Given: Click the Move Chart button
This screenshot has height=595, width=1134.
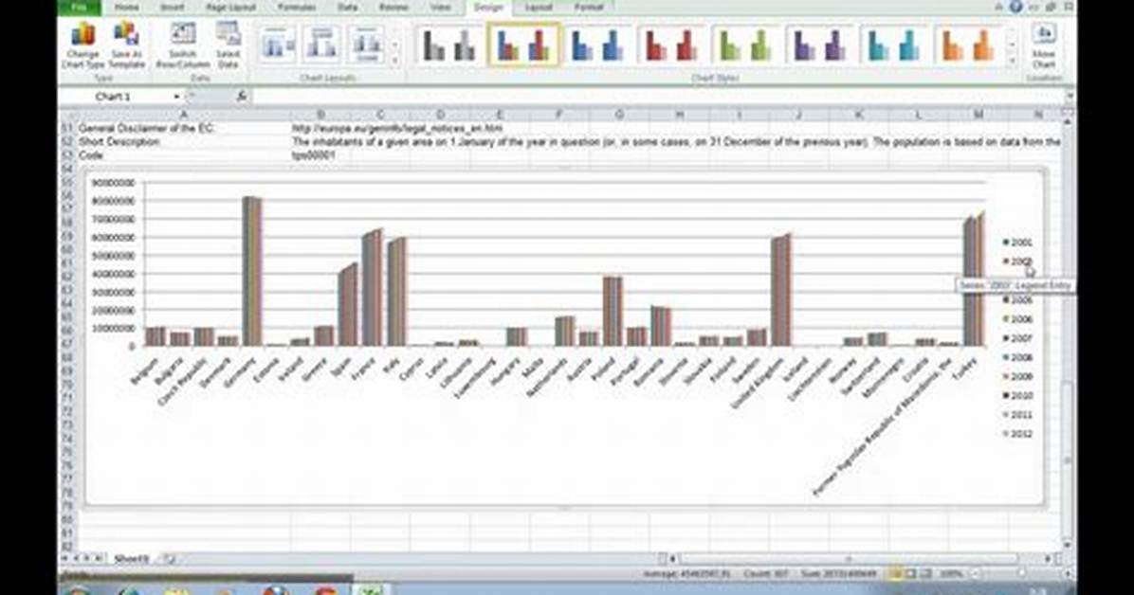Looking at the screenshot, I should 1043,45.
